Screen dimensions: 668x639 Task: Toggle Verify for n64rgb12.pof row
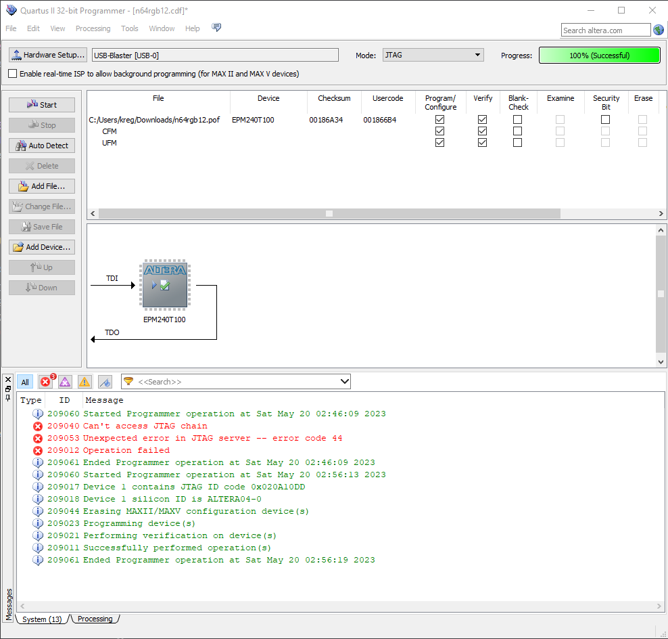482,119
